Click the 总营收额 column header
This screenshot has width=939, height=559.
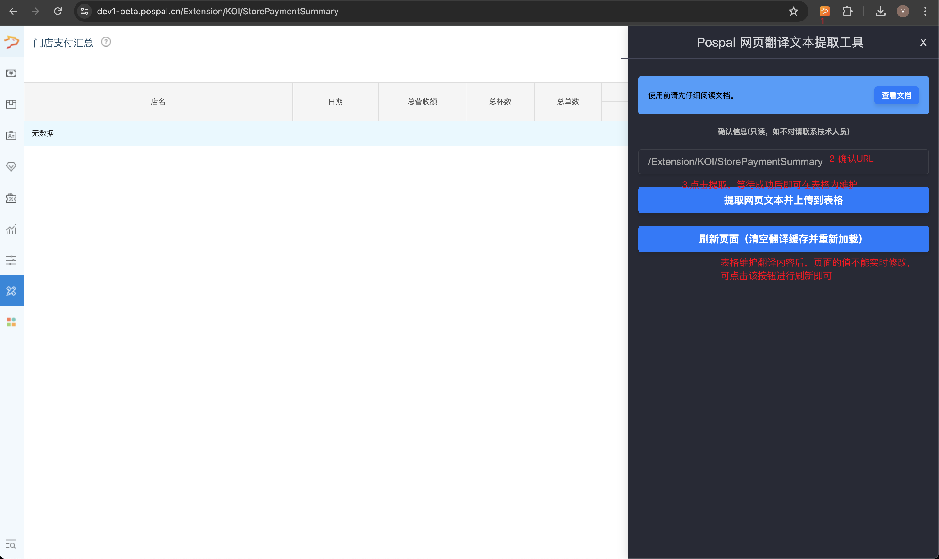pos(422,102)
